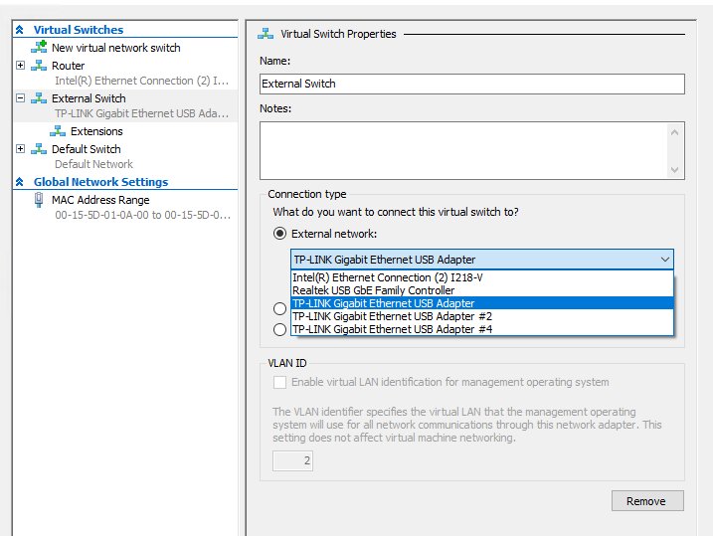Image resolution: width=713 pixels, height=536 pixels.
Task: Collapse the Global Network Settings section
Action: tap(18, 182)
